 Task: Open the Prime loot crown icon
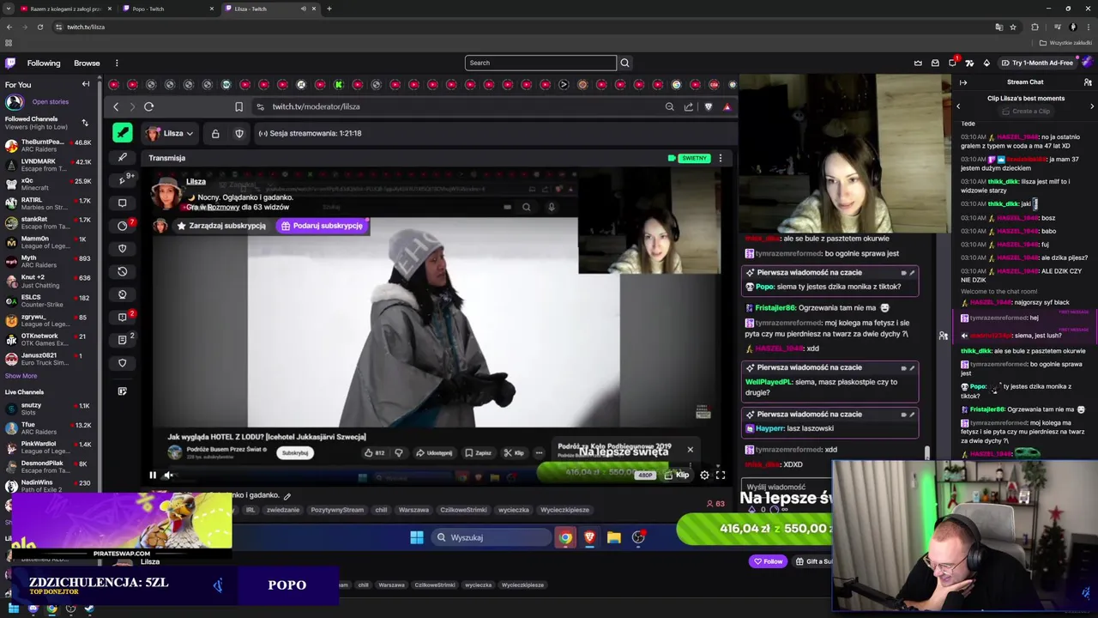918,63
